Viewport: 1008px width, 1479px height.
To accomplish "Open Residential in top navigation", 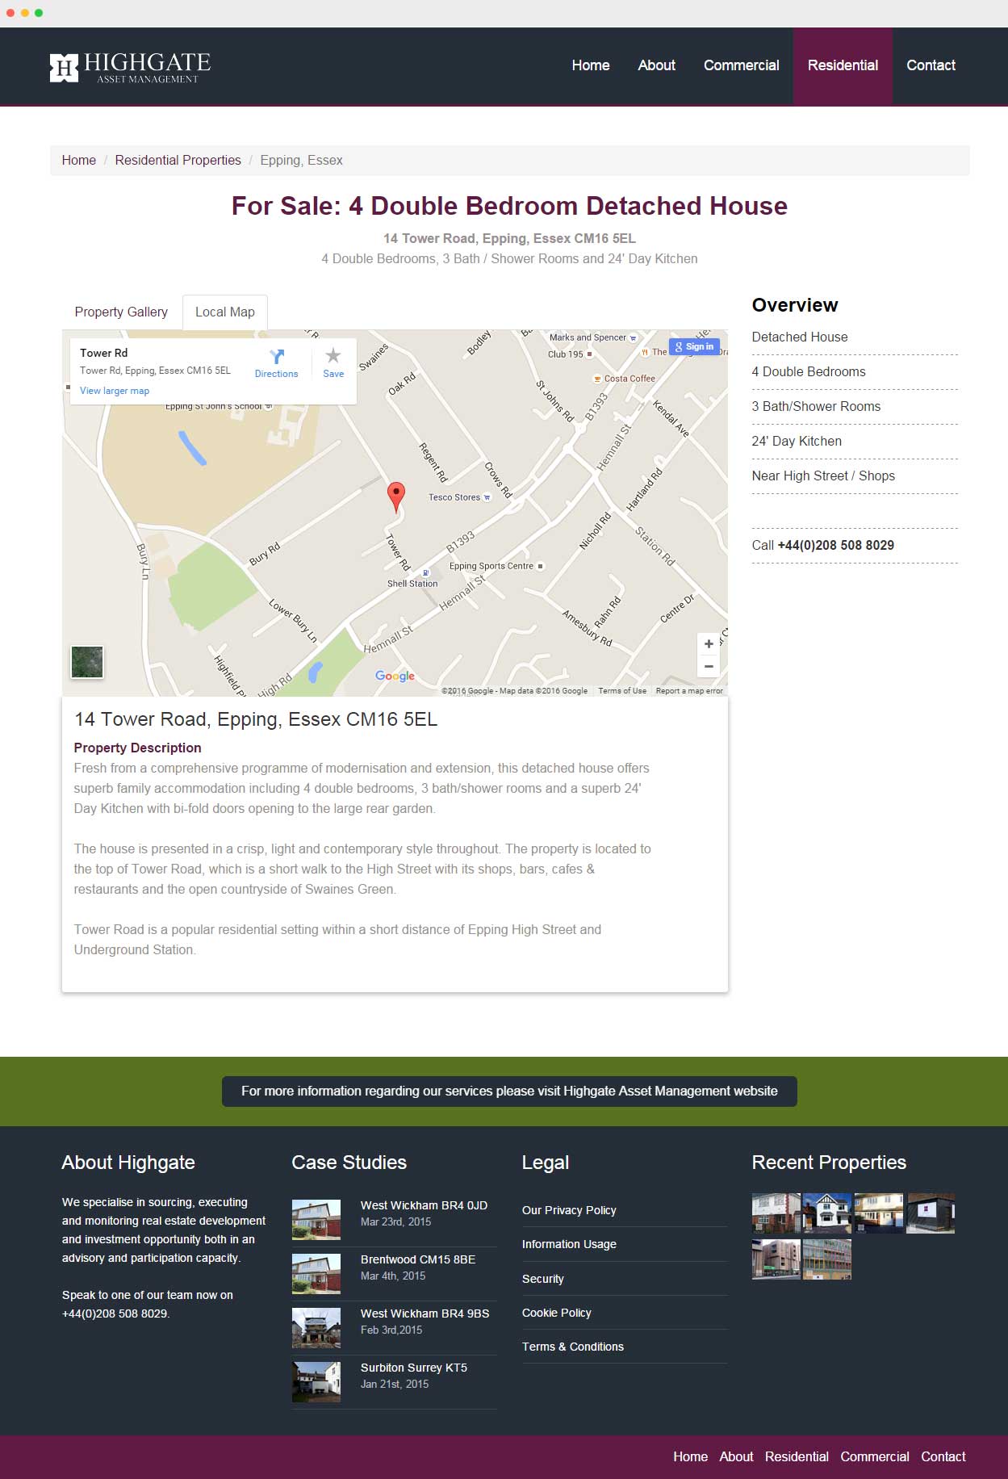I will click(x=843, y=65).
